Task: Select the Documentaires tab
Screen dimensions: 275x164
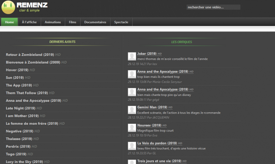Action: point(95,22)
